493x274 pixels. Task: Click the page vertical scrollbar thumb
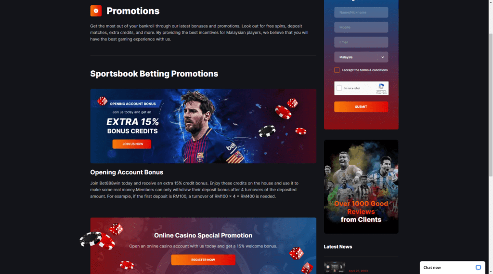tap(491, 104)
